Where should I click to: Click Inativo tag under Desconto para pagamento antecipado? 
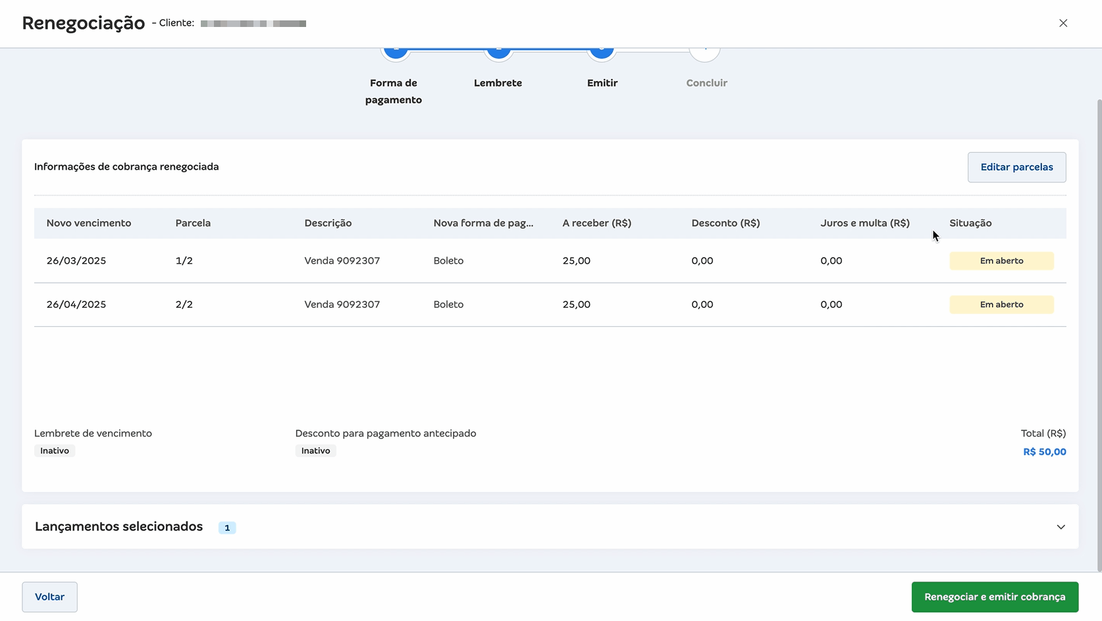(316, 451)
